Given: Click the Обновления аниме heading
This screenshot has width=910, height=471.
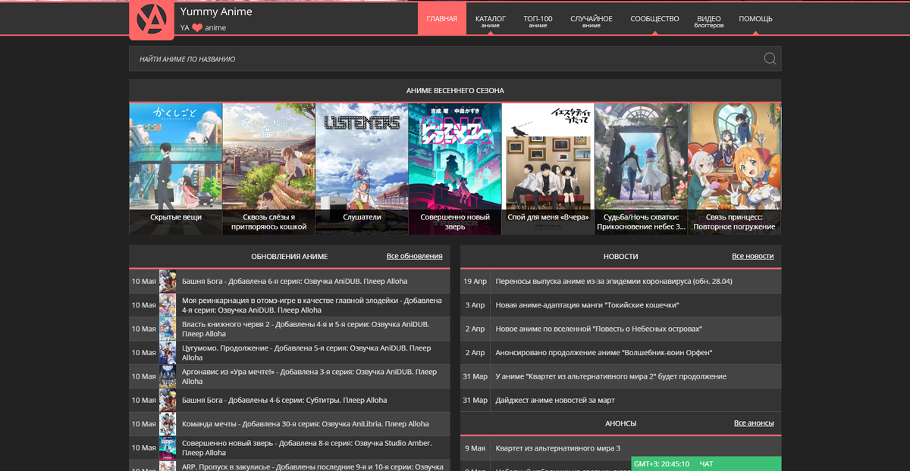Looking at the screenshot, I should coord(290,257).
